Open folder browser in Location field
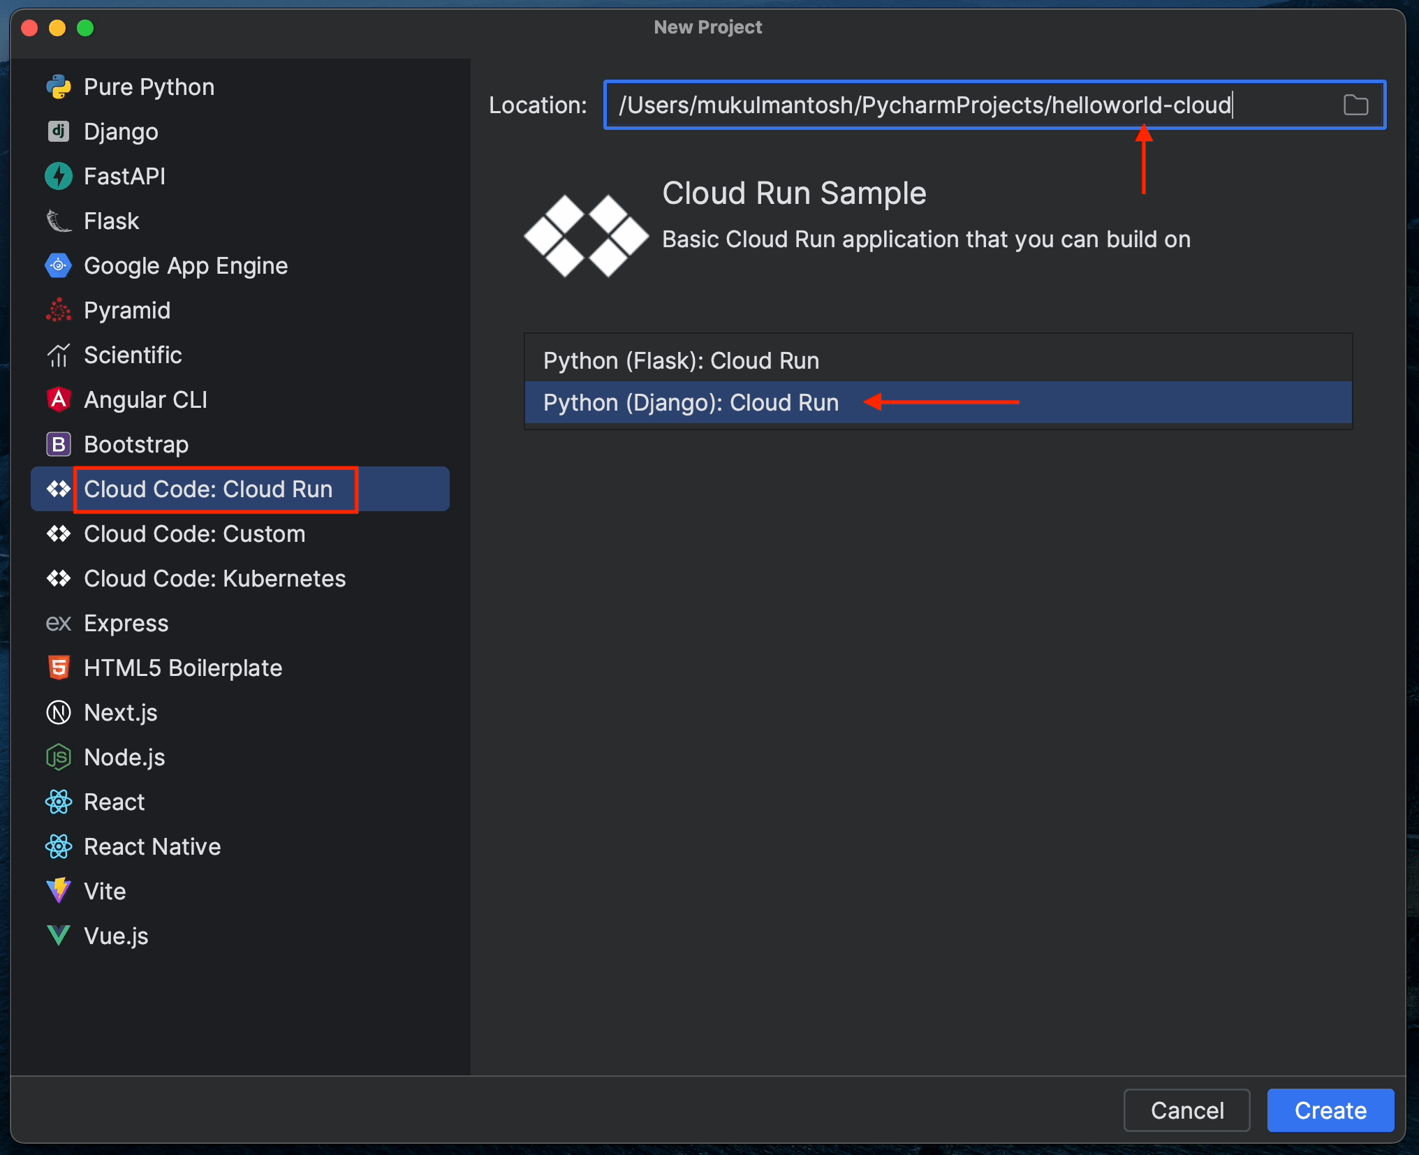 (1355, 105)
